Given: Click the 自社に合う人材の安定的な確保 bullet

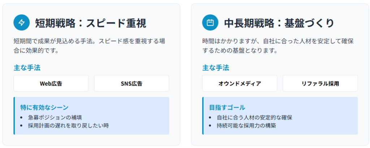Looking at the screenshot, I should pyautogui.click(x=254, y=117).
